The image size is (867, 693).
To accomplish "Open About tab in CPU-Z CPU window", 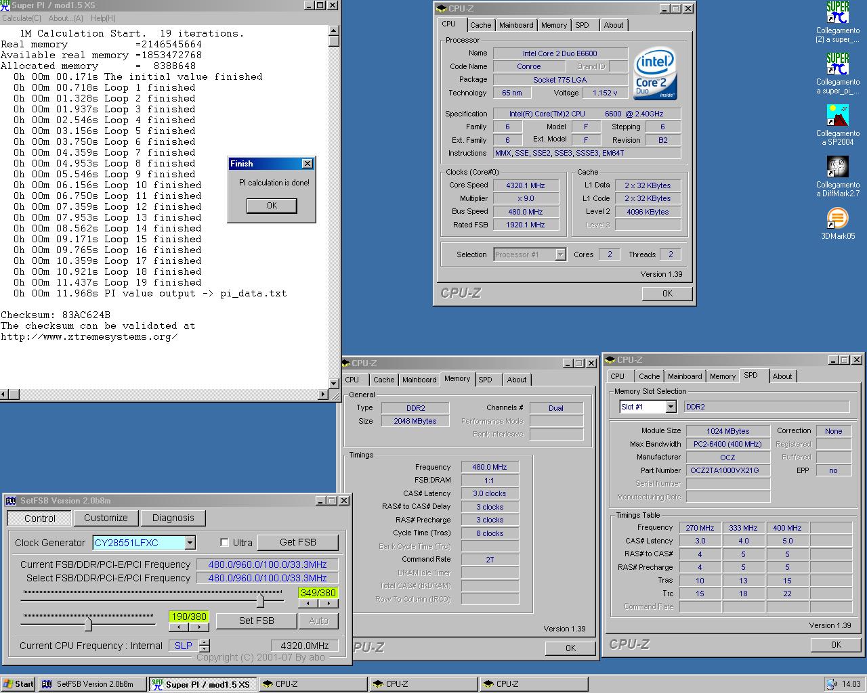I will click(x=614, y=25).
